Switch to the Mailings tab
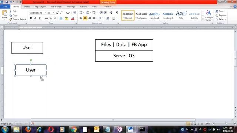This screenshot has height=133, width=237. click(71, 7)
